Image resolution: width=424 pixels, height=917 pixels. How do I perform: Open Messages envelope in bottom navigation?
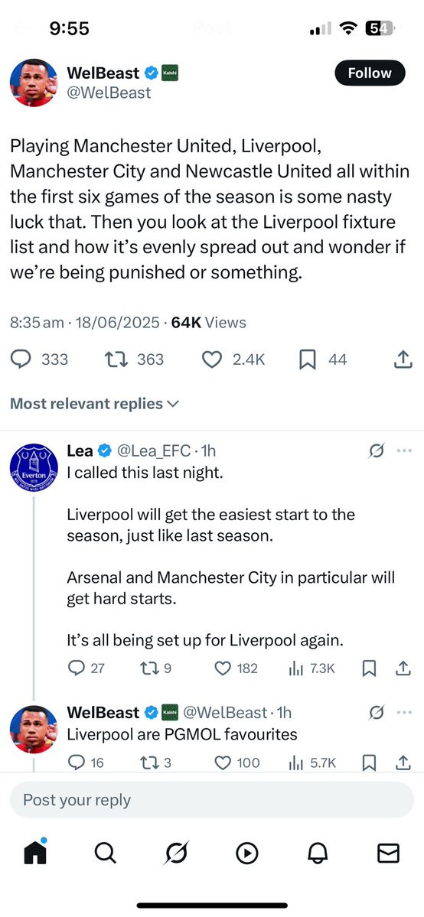[x=388, y=854]
